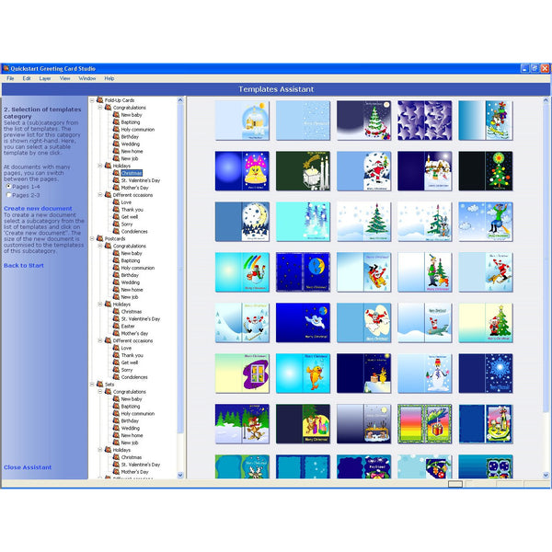Open the File menu

pos(10,78)
